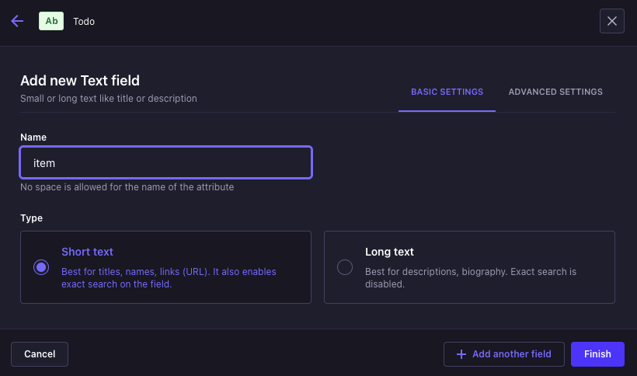The width and height of the screenshot is (637, 376).
Task: Cancel adding the new field
Action: 40,354
